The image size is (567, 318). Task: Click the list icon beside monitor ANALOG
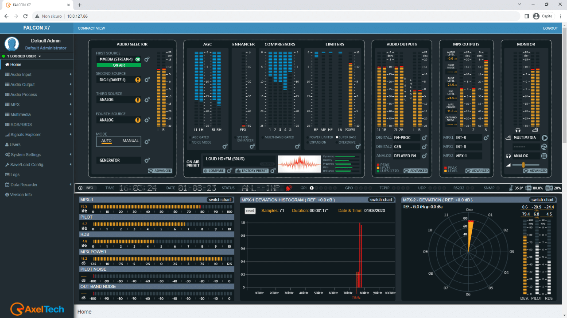(x=544, y=156)
